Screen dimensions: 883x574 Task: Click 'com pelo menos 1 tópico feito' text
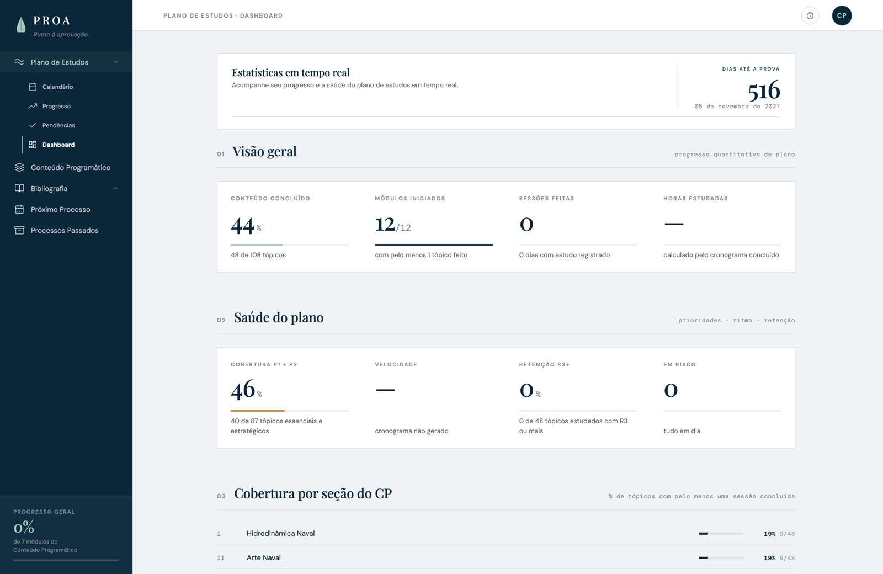421,255
